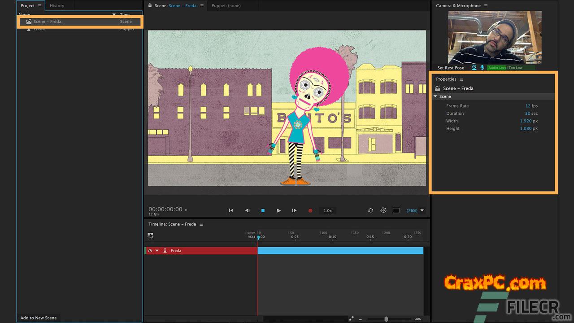Click the refresh scene icon

[370, 210]
